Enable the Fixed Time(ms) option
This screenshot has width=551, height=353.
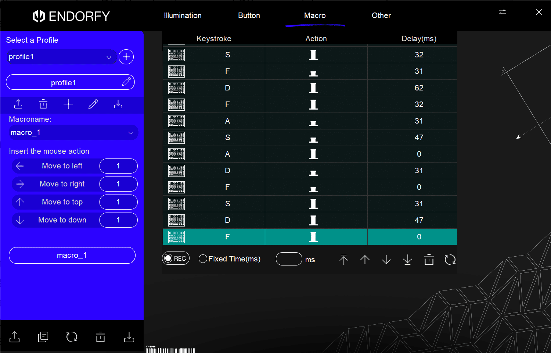[x=203, y=259]
